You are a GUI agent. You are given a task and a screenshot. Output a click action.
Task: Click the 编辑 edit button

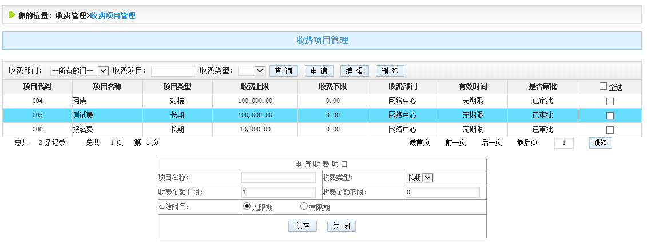pyautogui.click(x=355, y=71)
